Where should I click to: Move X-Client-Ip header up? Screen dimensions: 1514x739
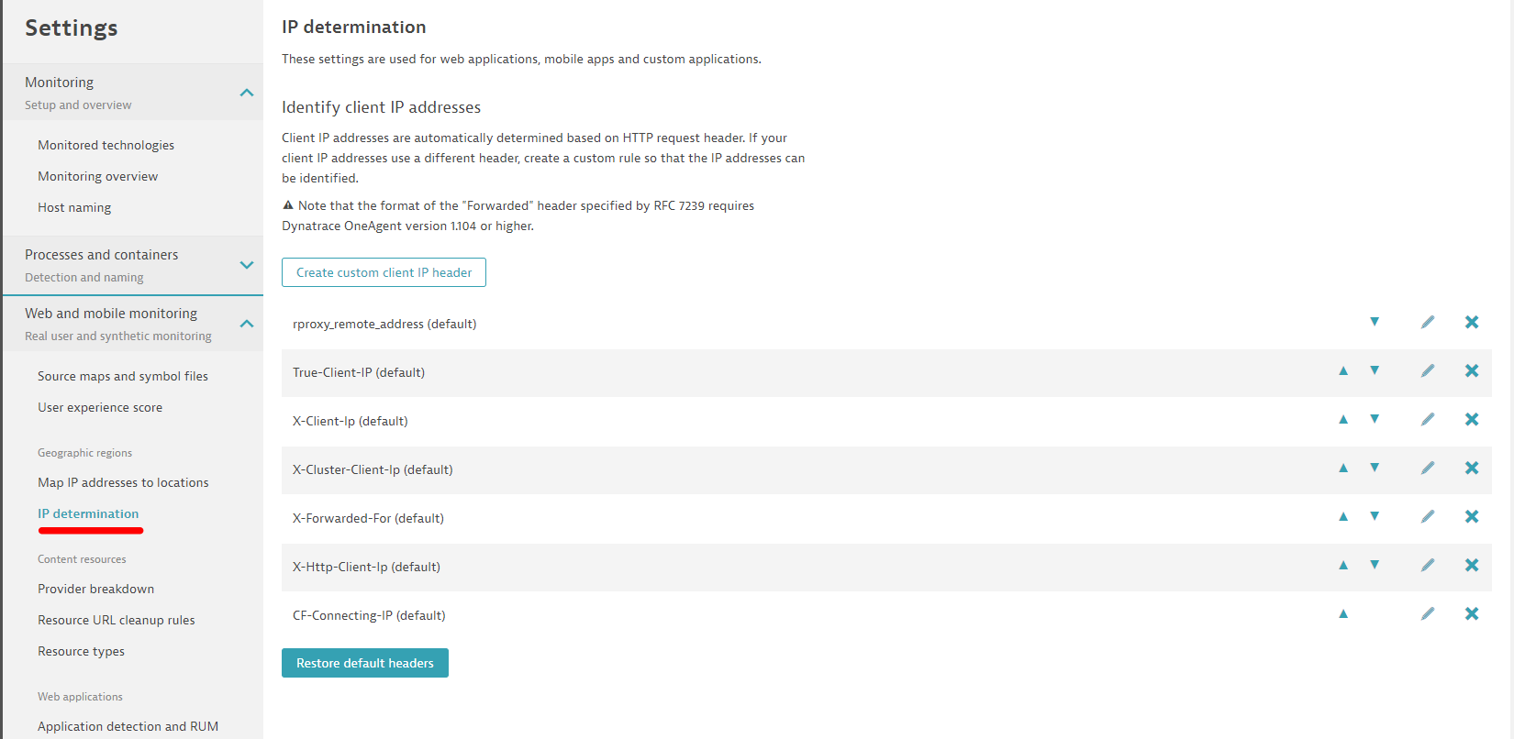[1343, 419]
